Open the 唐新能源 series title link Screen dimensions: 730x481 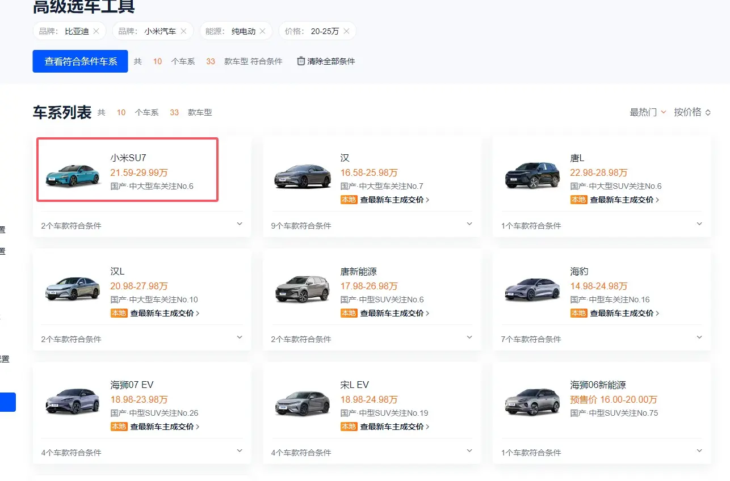coord(359,272)
